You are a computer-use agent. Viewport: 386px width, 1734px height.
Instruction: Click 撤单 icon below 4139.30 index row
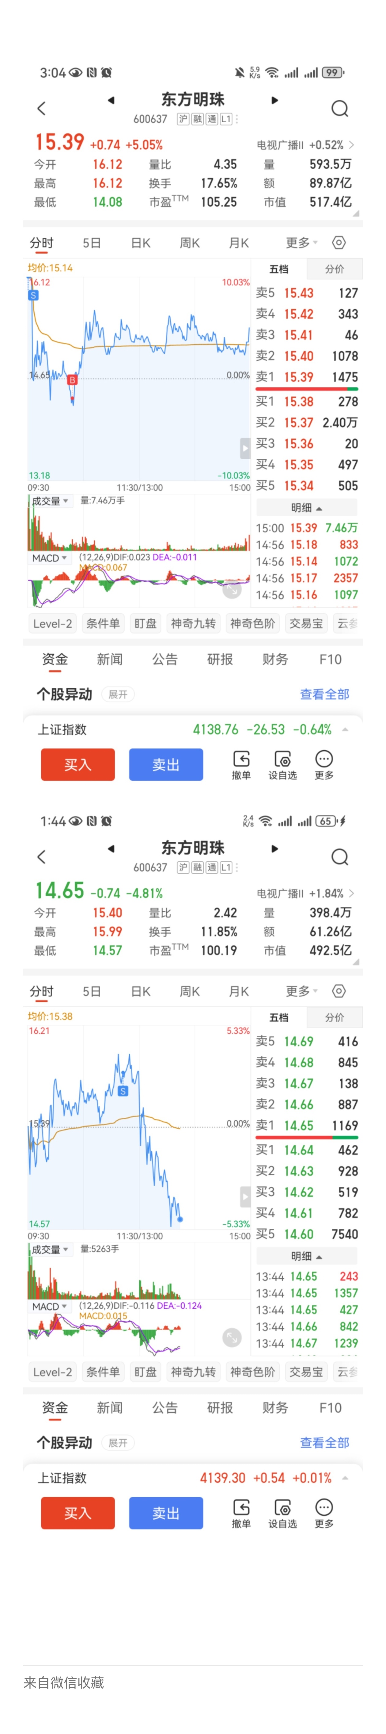(x=241, y=1508)
